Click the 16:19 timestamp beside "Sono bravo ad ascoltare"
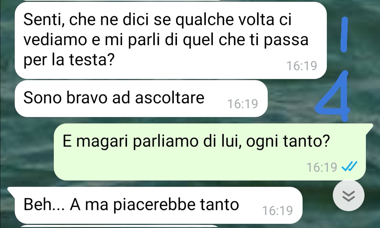This screenshot has width=380, height=228. click(242, 104)
